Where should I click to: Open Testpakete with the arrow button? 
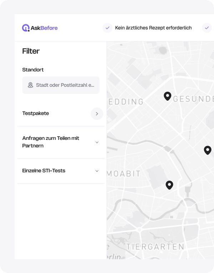coord(97,113)
